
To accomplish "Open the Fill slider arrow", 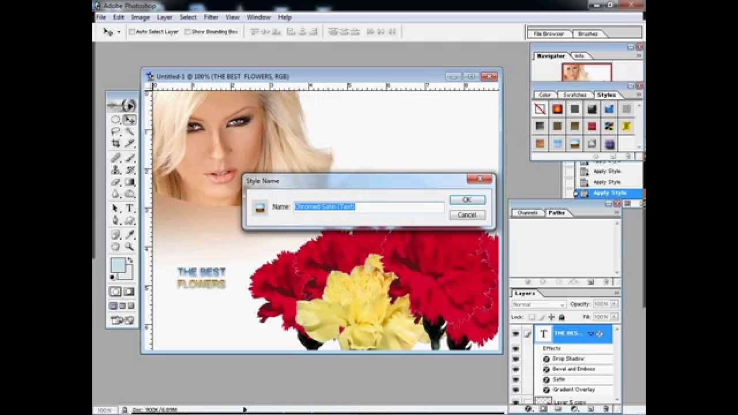I will click(x=615, y=317).
